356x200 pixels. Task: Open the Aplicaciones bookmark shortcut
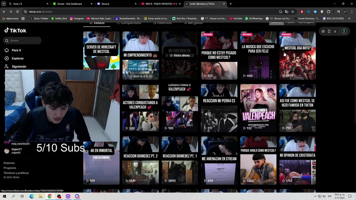click(10, 18)
